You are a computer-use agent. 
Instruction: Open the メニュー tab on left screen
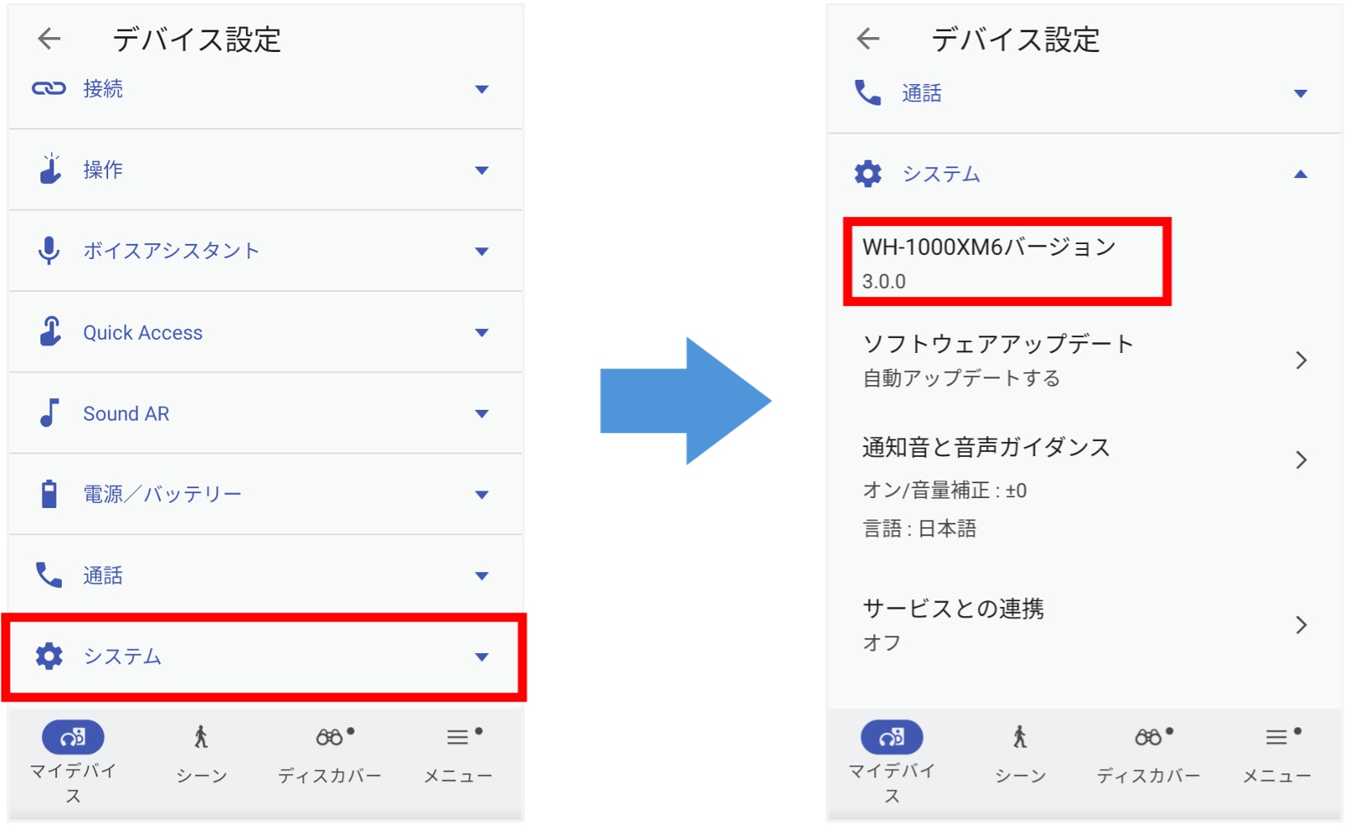point(458,754)
